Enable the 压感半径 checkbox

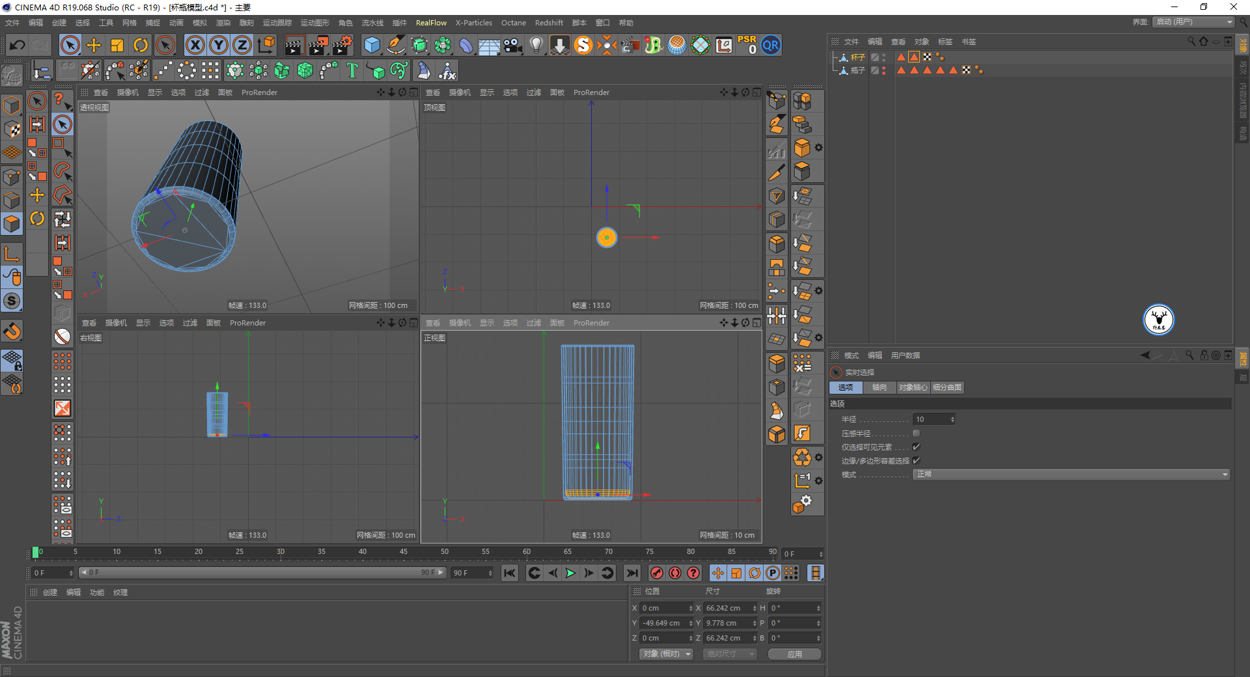[x=916, y=434]
